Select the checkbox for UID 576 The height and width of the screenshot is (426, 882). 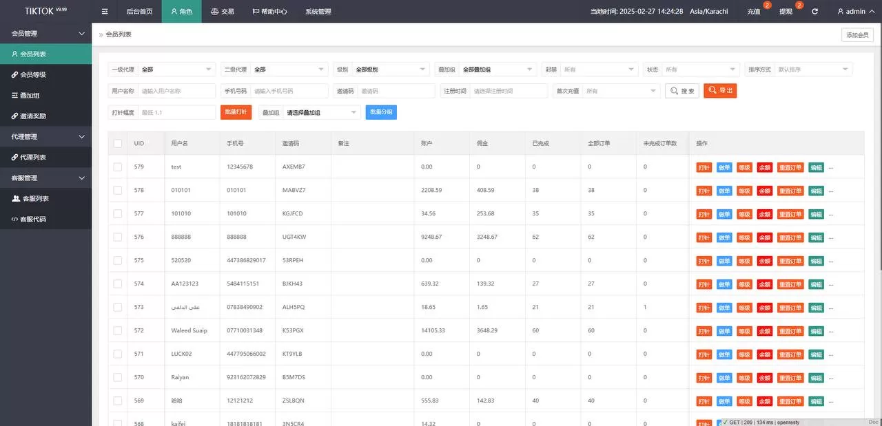coord(118,237)
